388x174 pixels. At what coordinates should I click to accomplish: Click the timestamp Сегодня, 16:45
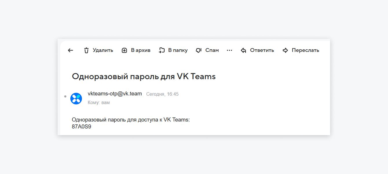163,94
